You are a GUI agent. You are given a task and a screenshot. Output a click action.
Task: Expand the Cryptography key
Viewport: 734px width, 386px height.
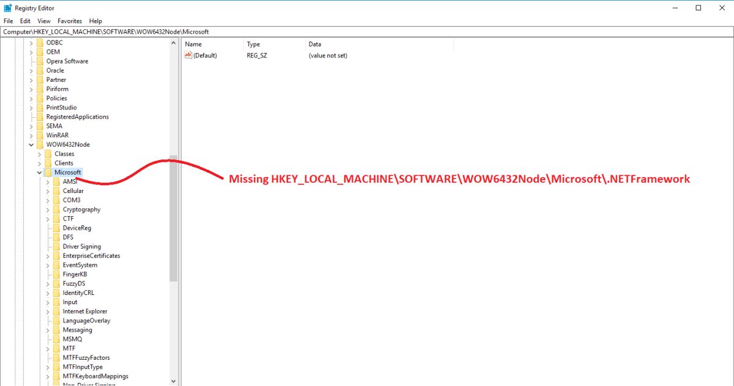pyautogui.click(x=48, y=209)
